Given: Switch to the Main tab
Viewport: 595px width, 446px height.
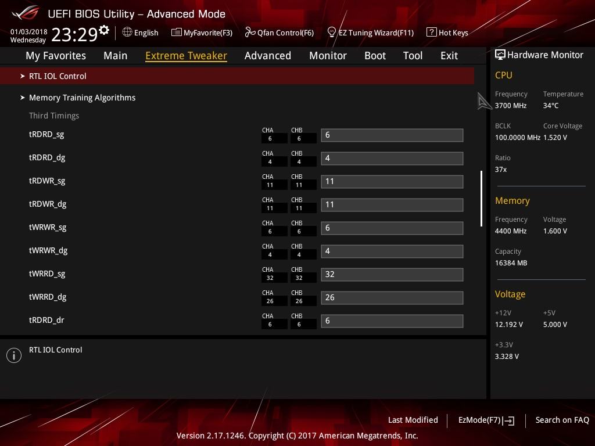Looking at the screenshot, I should pos(116,56).
